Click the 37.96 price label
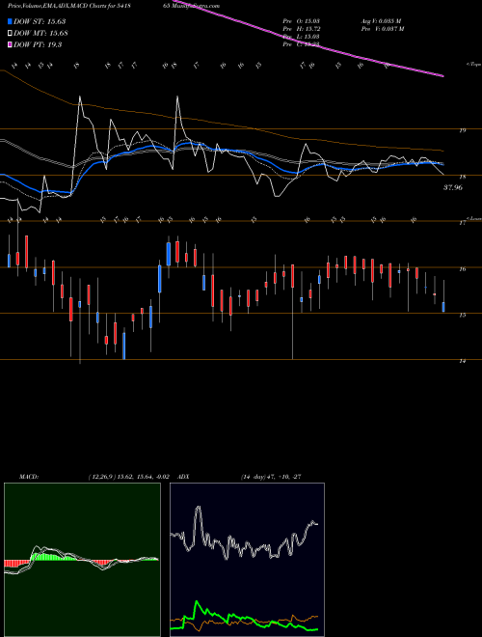The image size is (482, 637). 453,187
